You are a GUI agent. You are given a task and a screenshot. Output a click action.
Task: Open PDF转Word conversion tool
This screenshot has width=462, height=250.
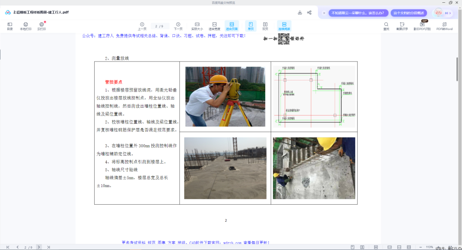point(444,26)
